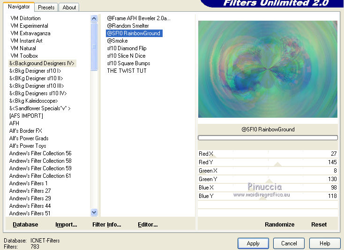
Task: Select &<Sandflower Specials°v°> category
Action: tap(40, 108)
